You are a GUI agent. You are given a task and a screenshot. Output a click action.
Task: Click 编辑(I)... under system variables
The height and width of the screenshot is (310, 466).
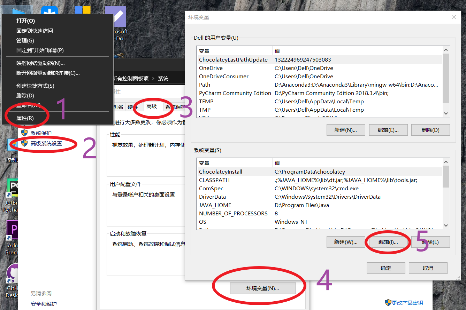click(x=388, y=242)
